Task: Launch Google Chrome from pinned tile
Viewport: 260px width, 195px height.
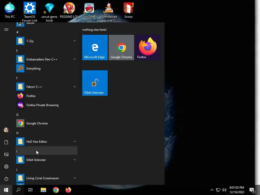Action: tap(121, 47)
